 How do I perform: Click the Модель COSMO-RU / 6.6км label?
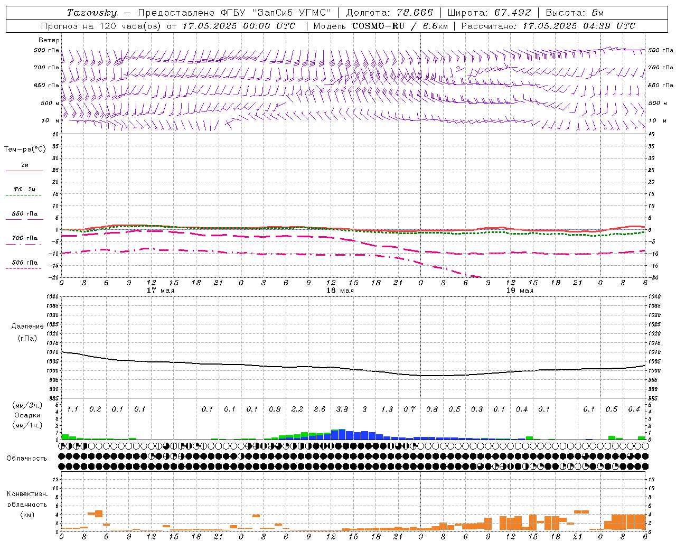[380, 26]
